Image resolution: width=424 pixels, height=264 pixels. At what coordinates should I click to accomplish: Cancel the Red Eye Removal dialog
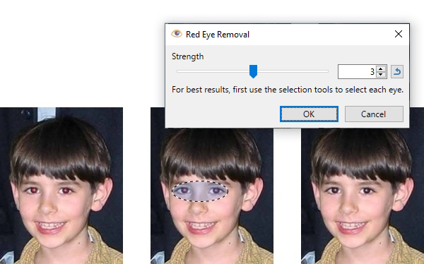pos(374,114)
